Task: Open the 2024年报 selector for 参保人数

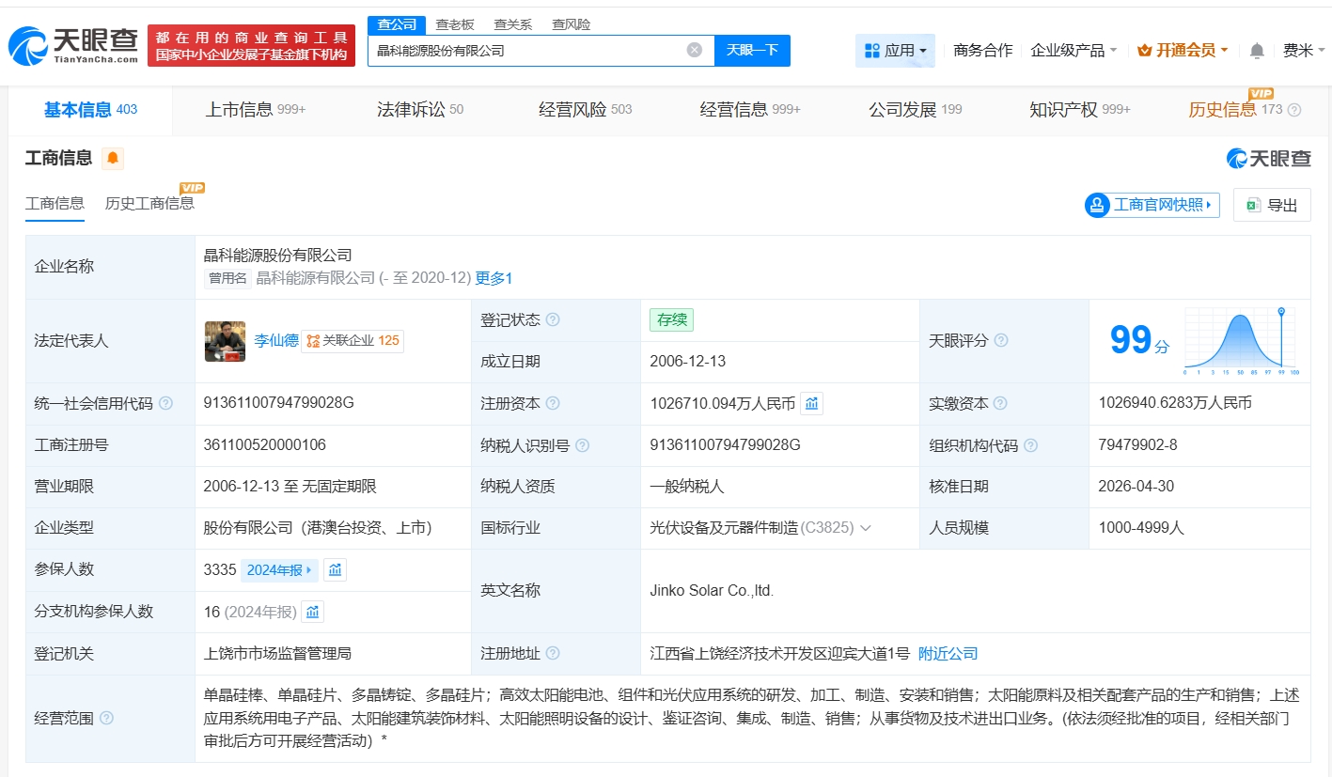Action: [x=279, y=569]
